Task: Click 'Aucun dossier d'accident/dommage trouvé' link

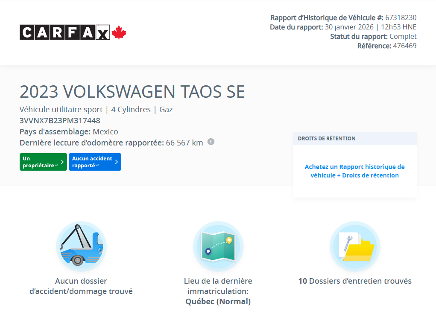Action: (81, 286)
